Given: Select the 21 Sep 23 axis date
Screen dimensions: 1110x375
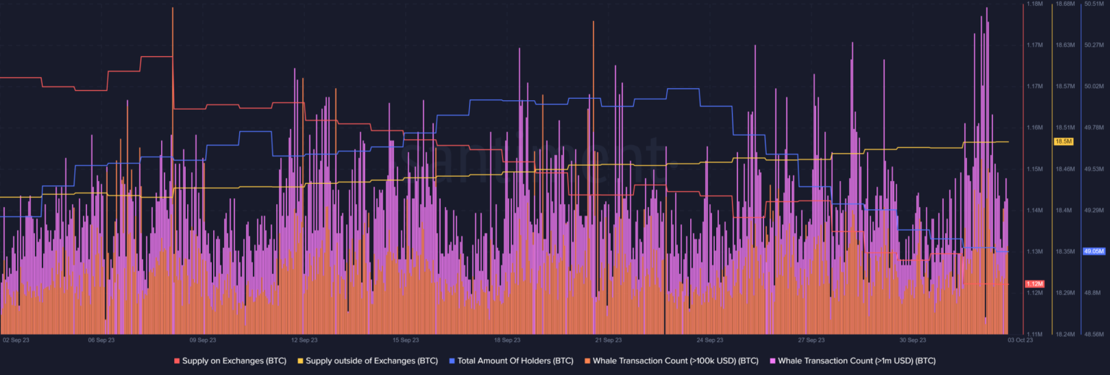Looking at the screenshot, I should click(608, 339).
